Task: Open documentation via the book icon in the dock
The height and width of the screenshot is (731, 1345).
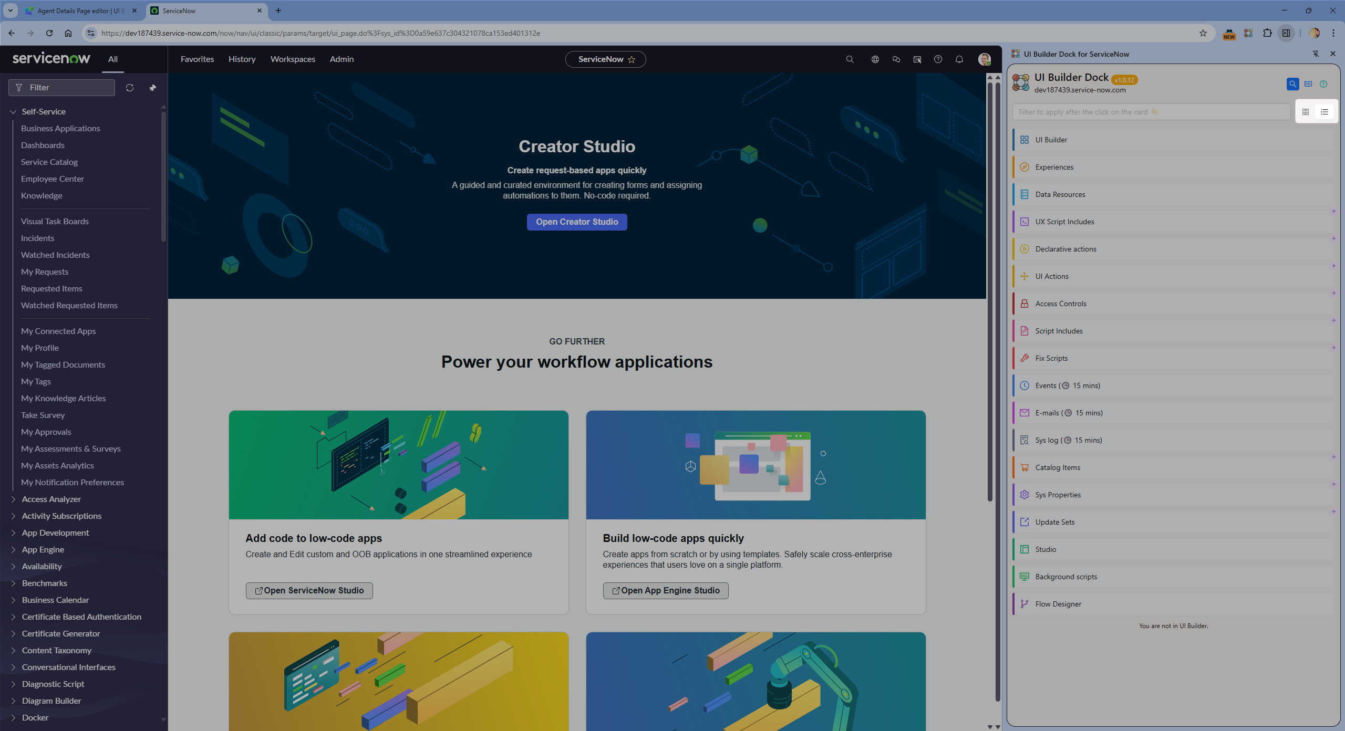Action: point(1308,84)
